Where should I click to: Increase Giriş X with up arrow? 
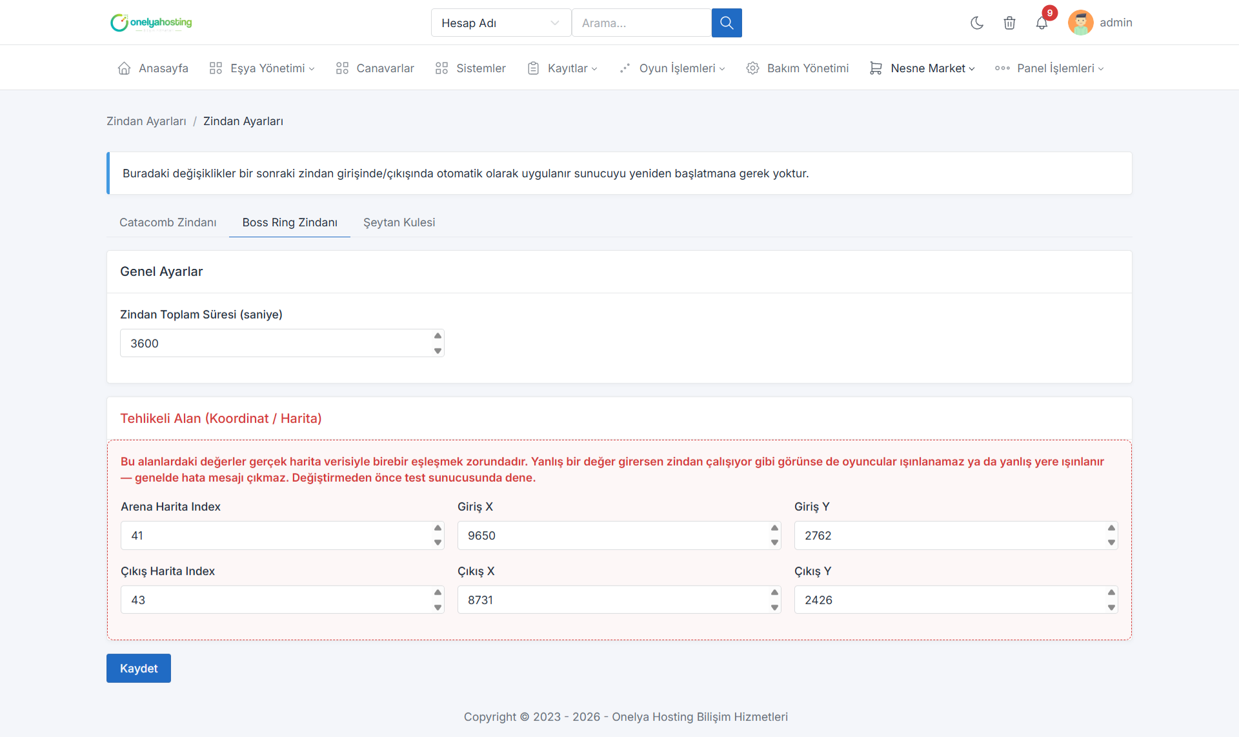[x=774, y=528]
